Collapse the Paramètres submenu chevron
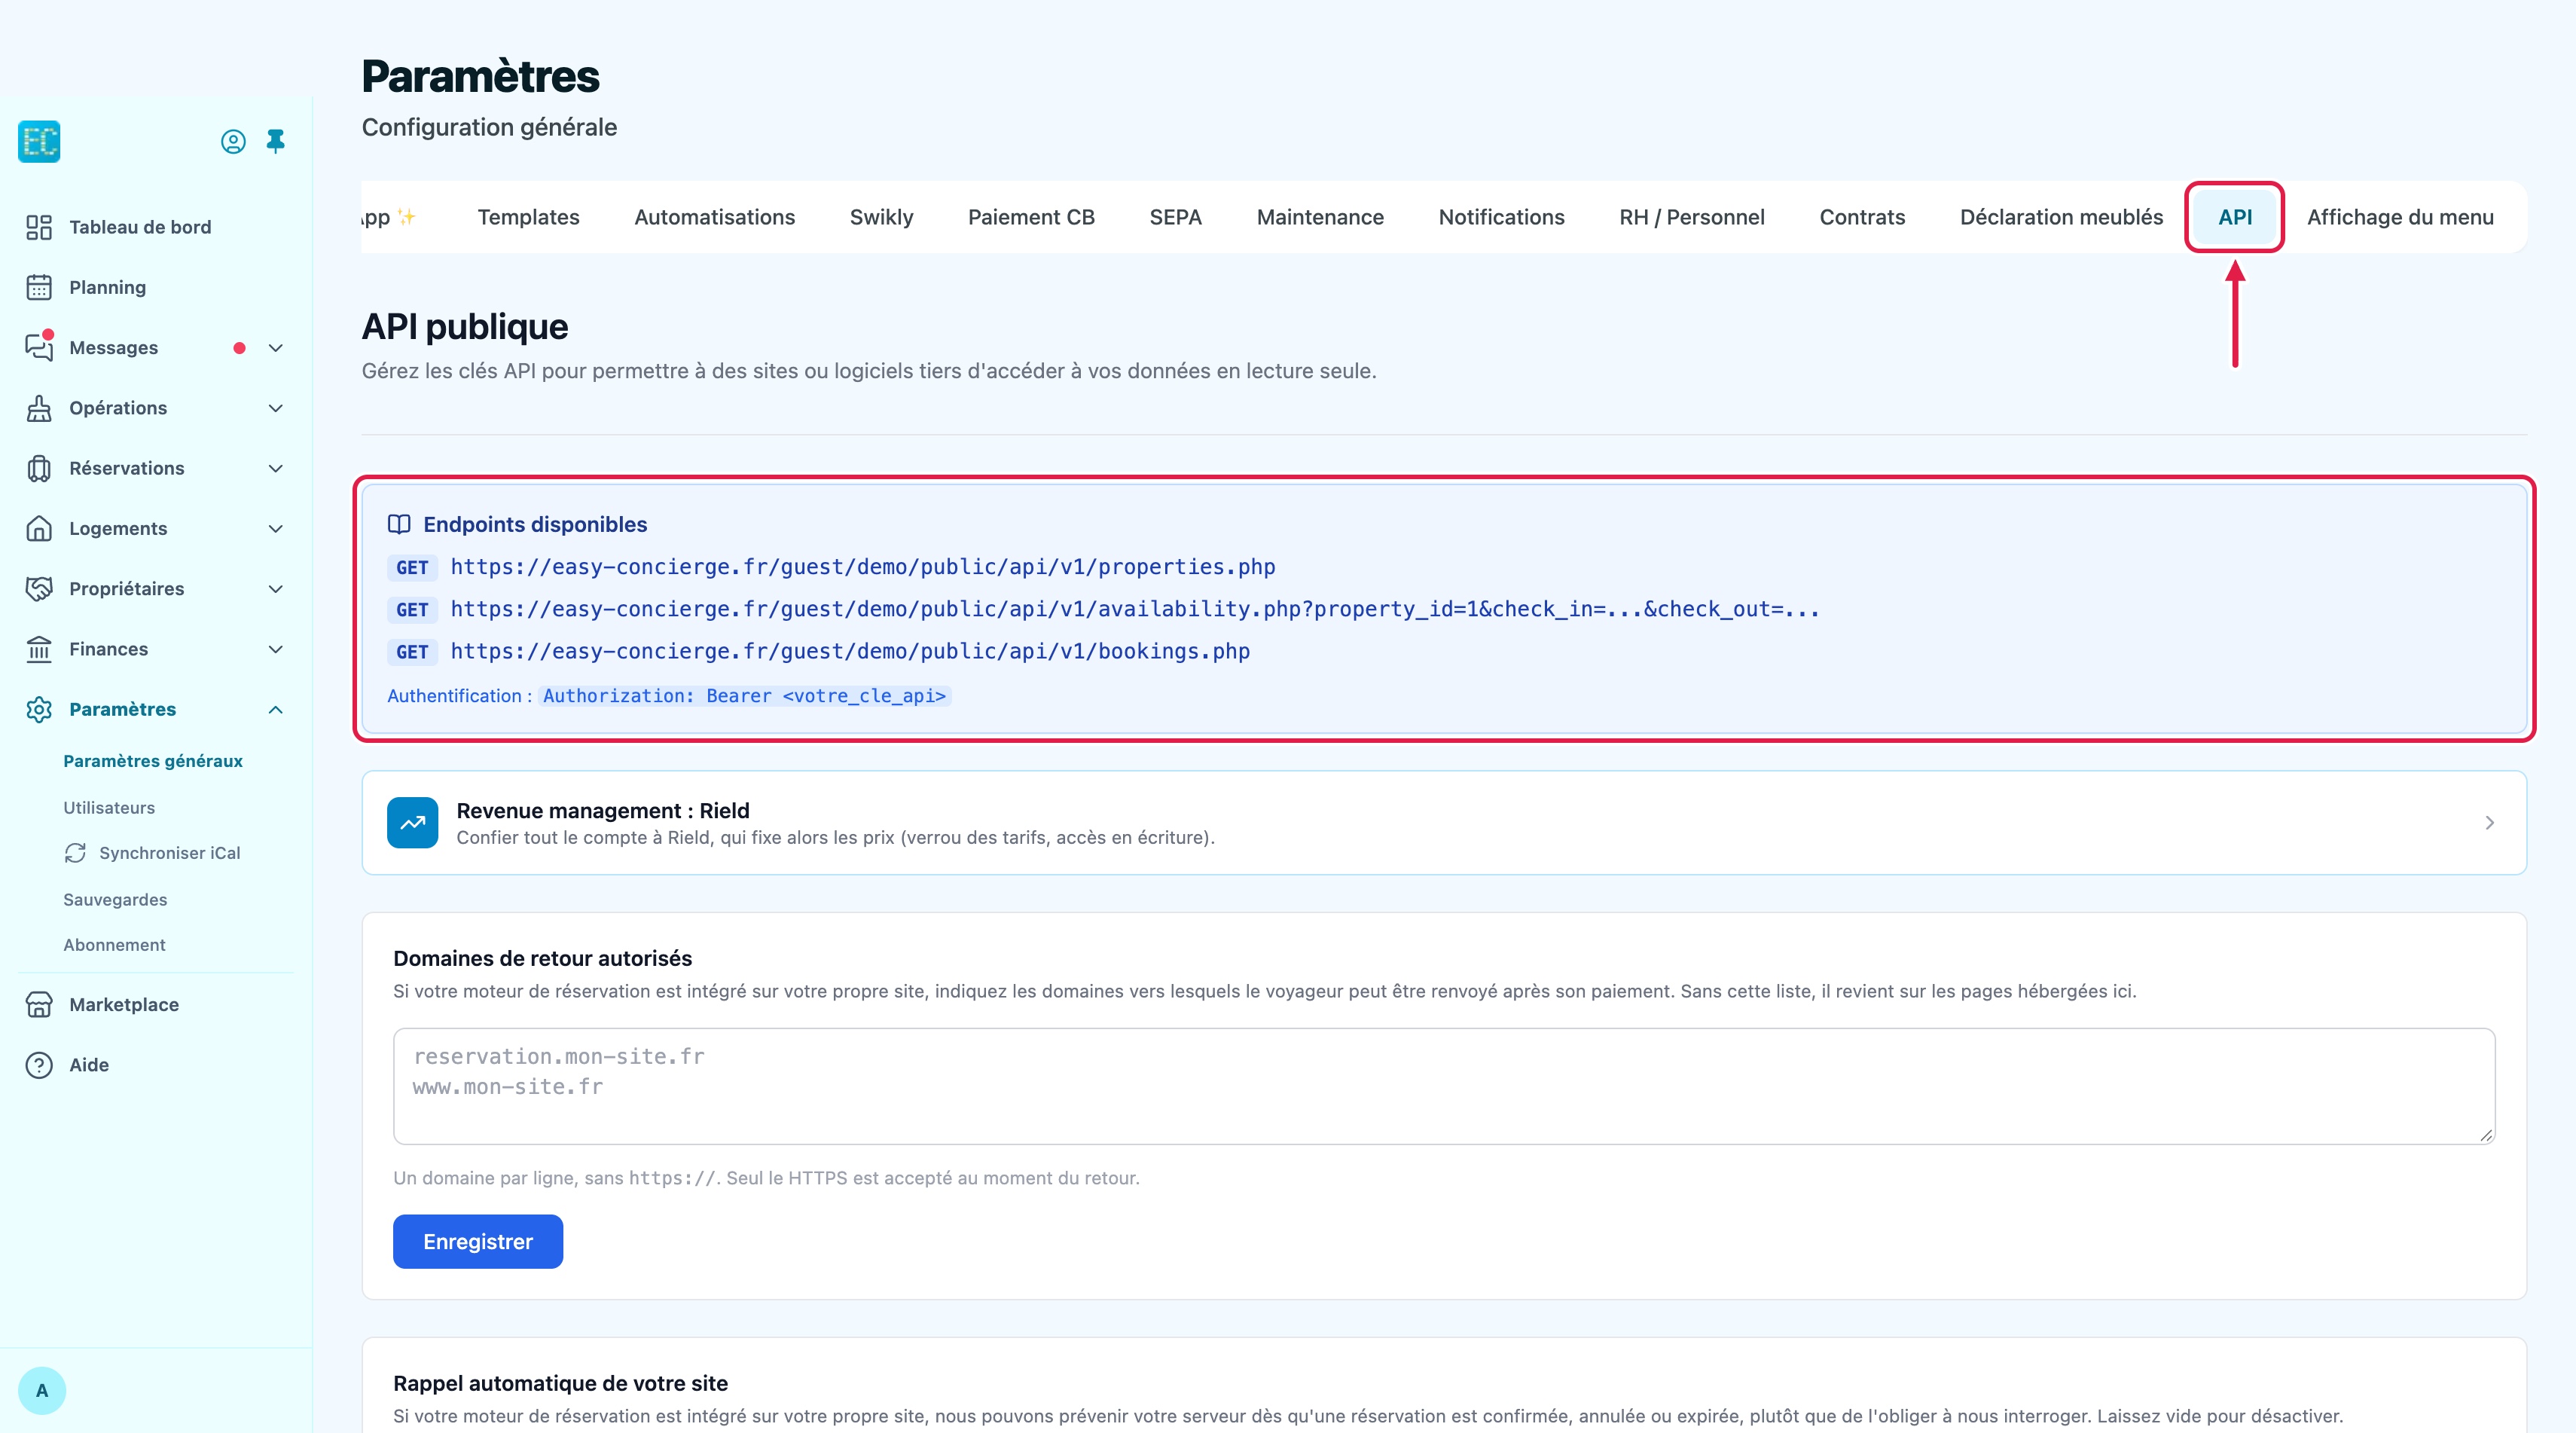 tap(276, 710)
